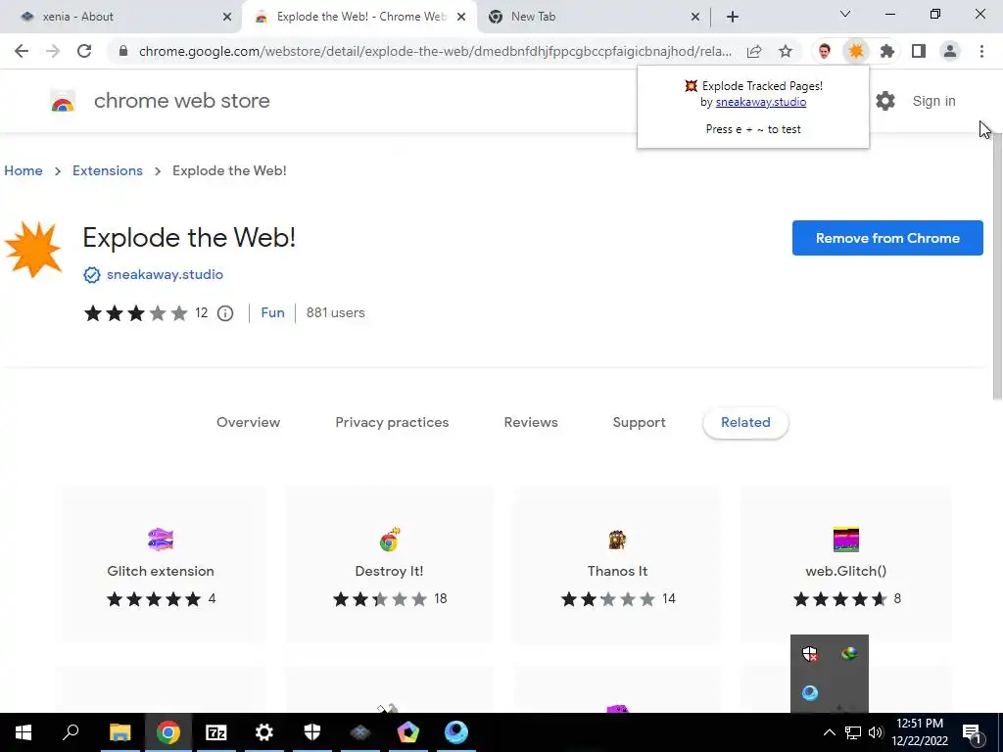Open Windows Security shield in taskbar
This screenshot has width=1003, height=752.
[312, 732]
